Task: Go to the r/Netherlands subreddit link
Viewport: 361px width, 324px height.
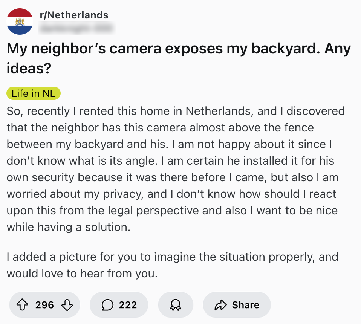Action: [74, 15]
